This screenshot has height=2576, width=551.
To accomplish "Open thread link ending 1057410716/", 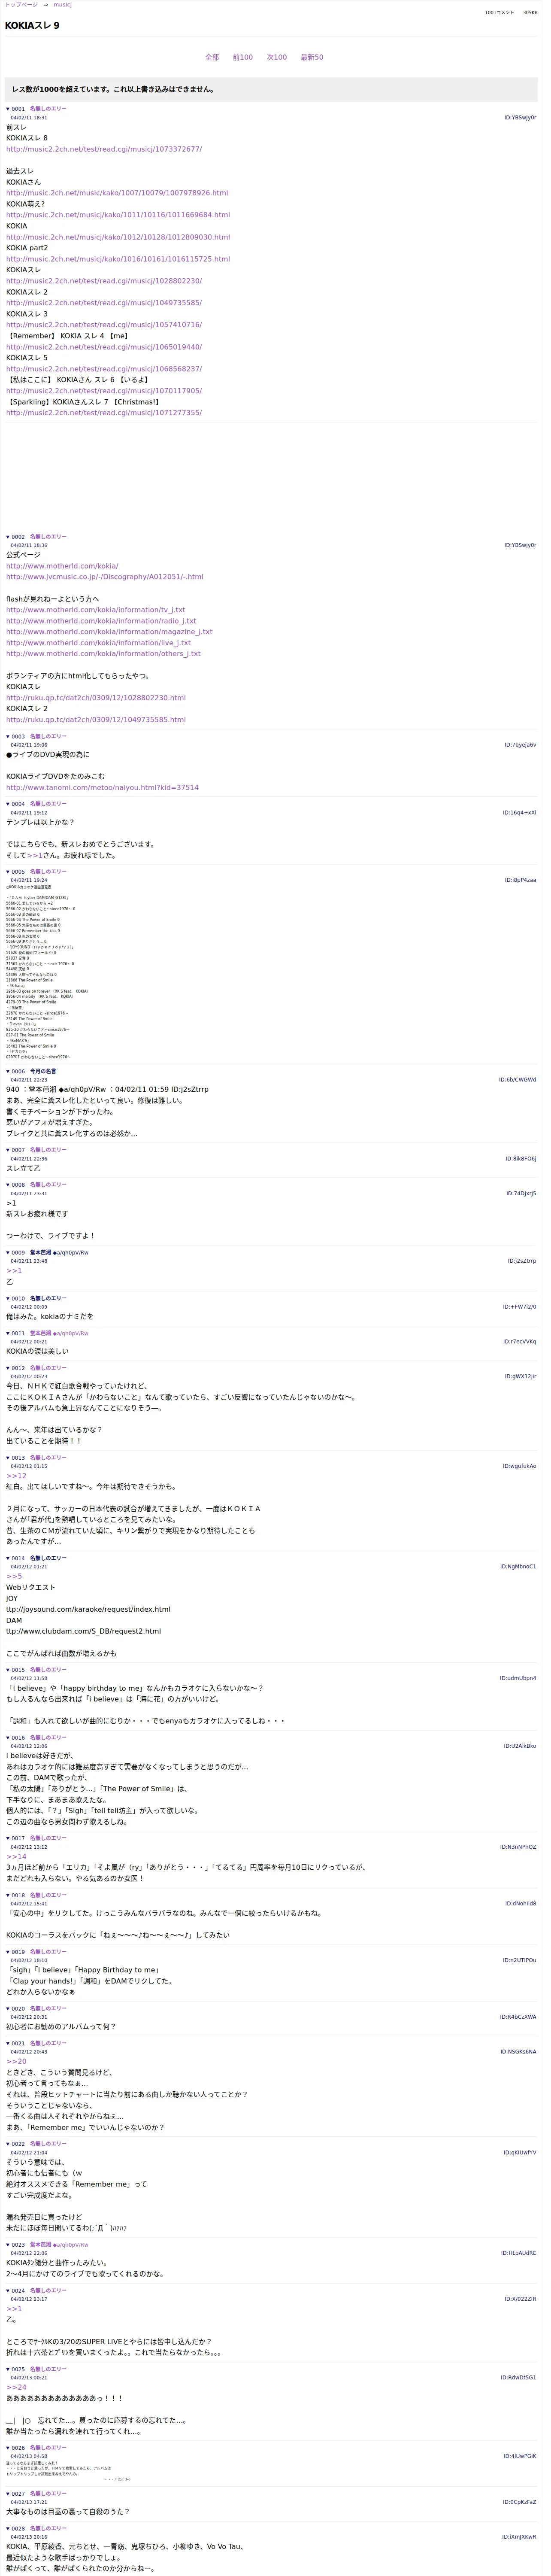I will pyautogui.click(x=104, y=325).
